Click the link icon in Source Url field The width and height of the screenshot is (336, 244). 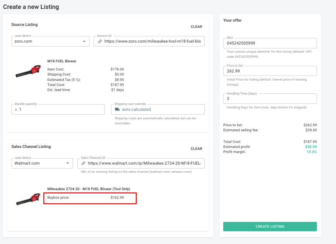pyautogui.click(x=100, y=41)
